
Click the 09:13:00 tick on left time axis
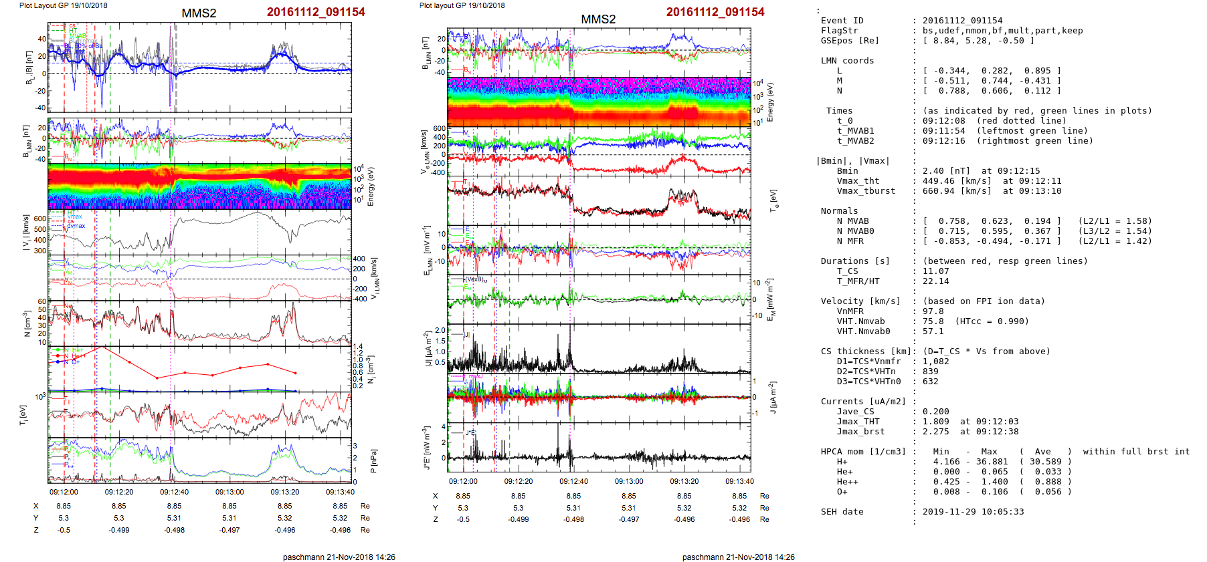229,492
